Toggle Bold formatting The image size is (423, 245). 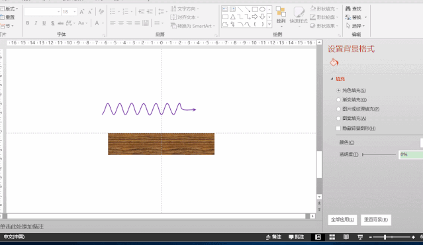pos(28,23)
